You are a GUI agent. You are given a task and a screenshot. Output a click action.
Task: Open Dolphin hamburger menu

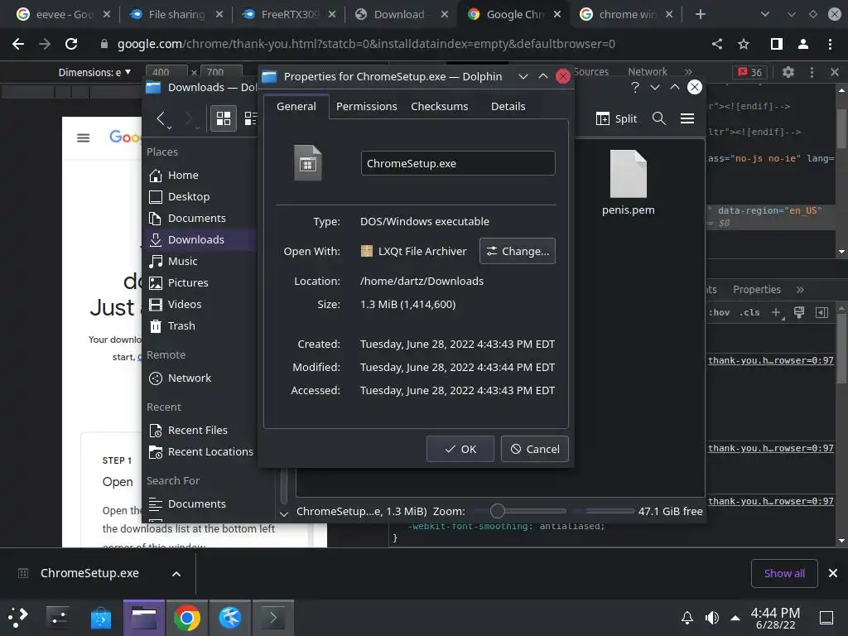pyautogui.click(x=687, y=118)
